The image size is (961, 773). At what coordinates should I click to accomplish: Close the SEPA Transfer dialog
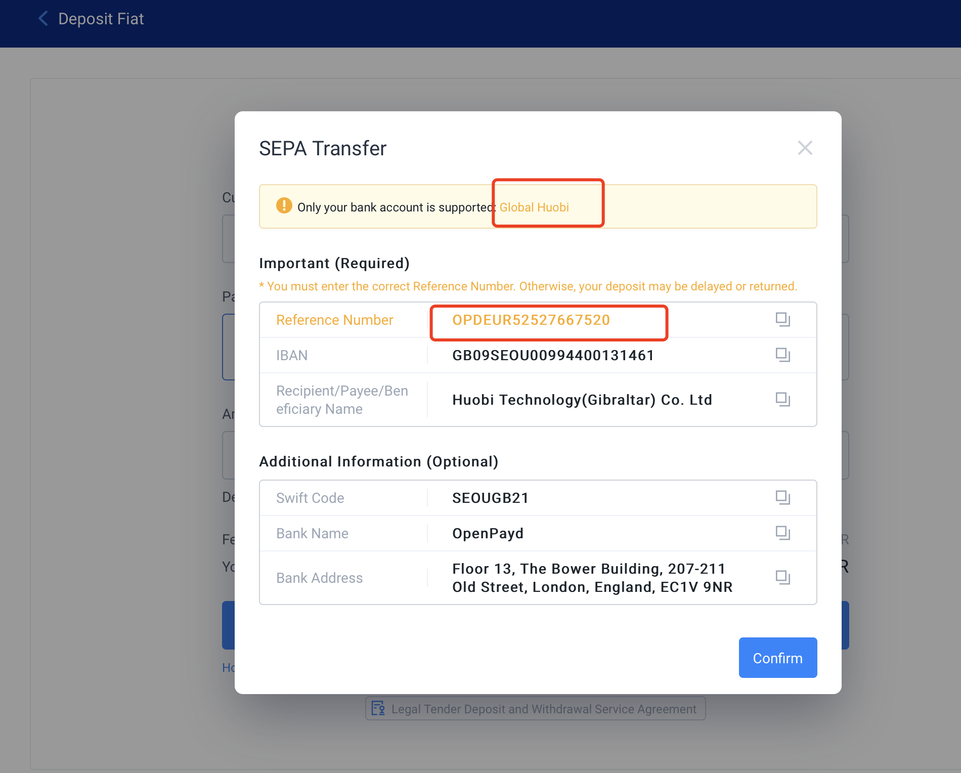(805, 148)
